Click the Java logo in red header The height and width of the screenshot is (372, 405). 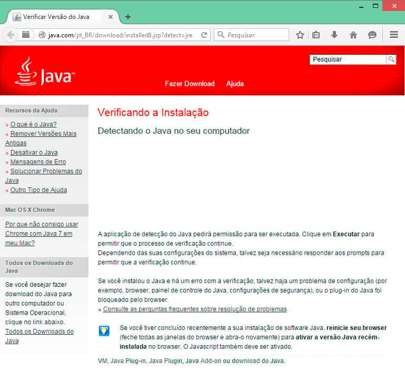(44, 72)
